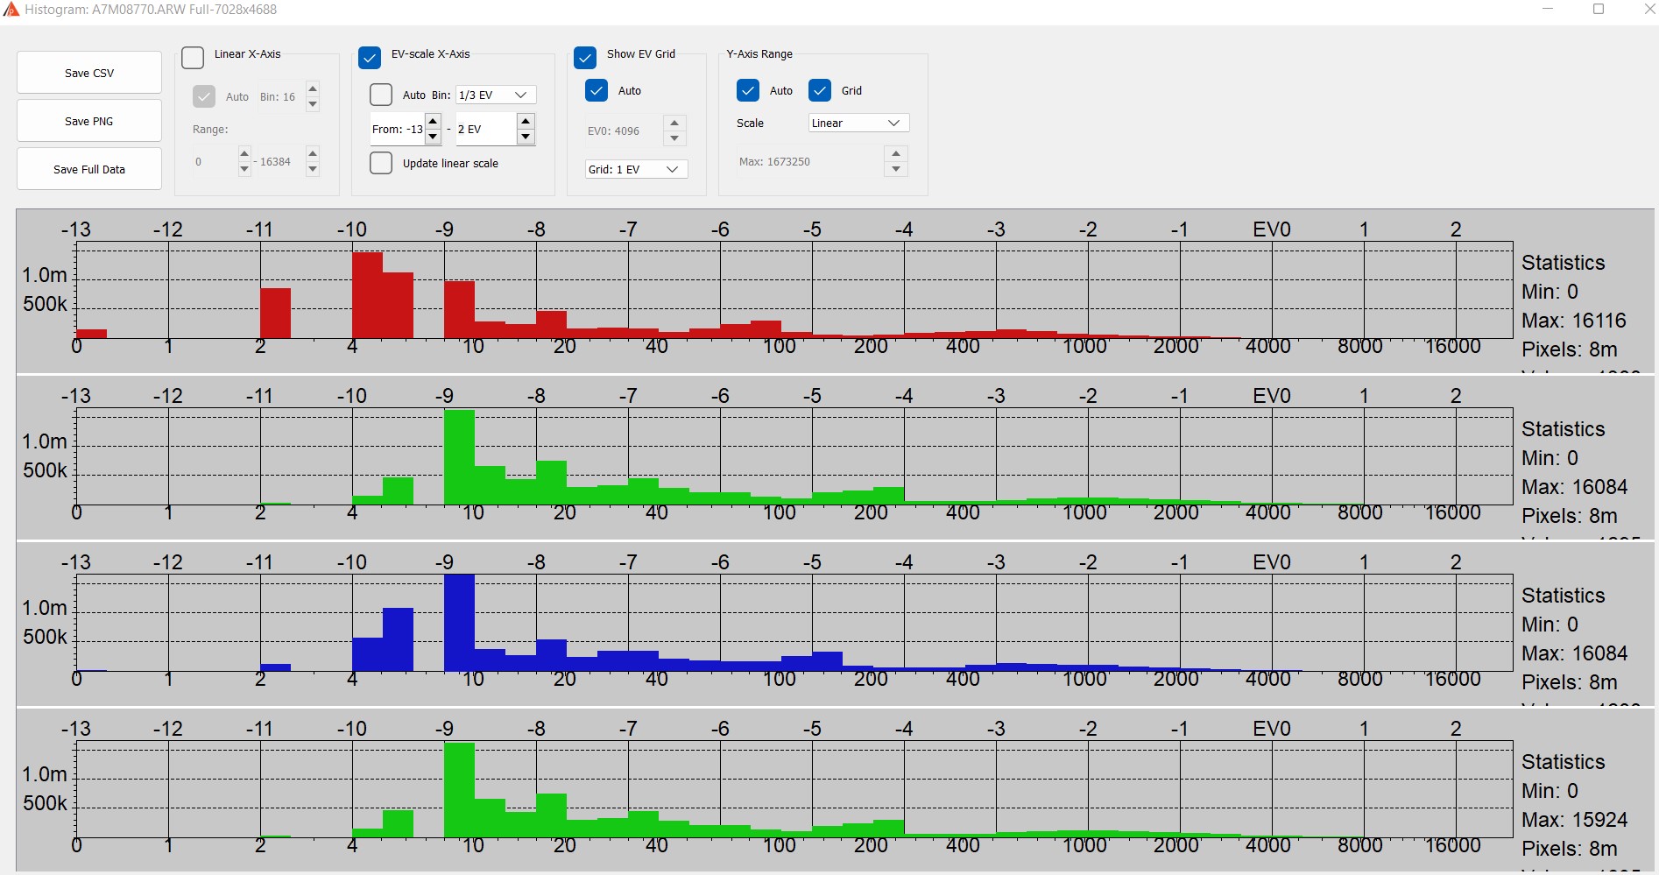Open the Grid 1 EV dropdown
Image resolution: width=1659 pixels, height=875 pixels.
(x=636, y=169)
